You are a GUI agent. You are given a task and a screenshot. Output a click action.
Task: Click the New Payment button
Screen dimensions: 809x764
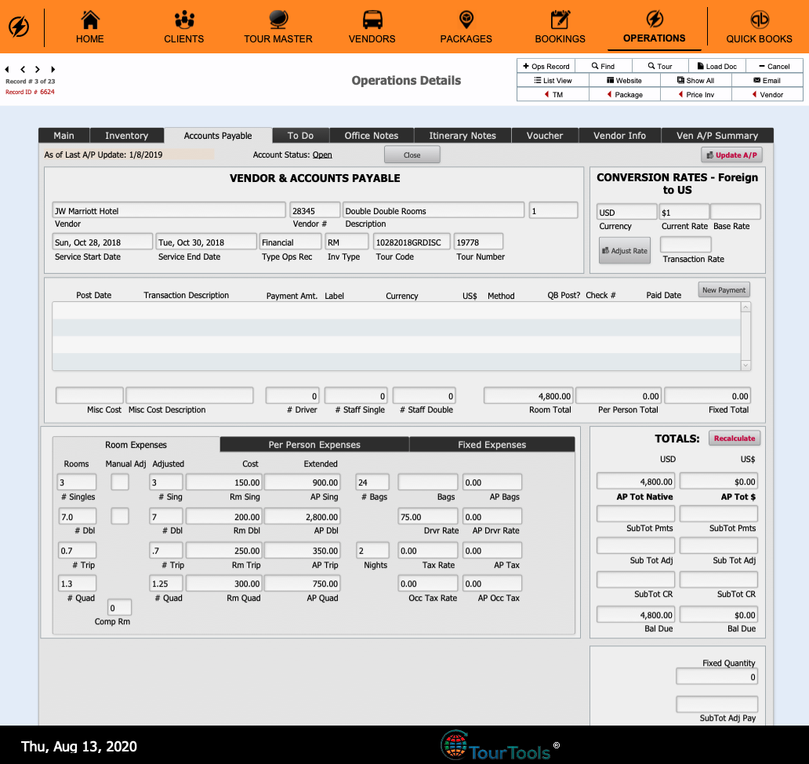pos(724,290)
